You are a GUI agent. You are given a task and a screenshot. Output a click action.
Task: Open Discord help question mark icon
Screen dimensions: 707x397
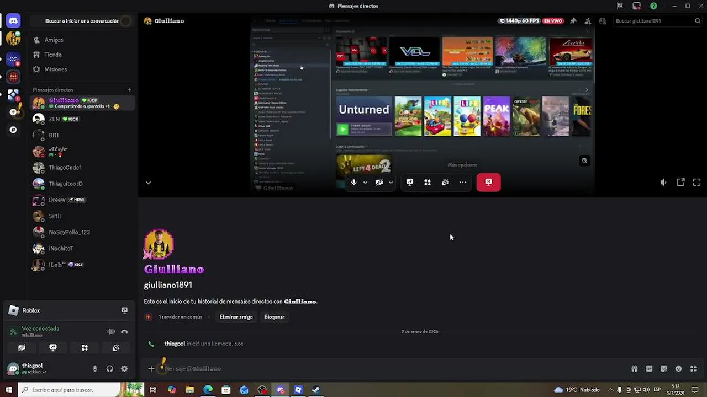point(653,6)
